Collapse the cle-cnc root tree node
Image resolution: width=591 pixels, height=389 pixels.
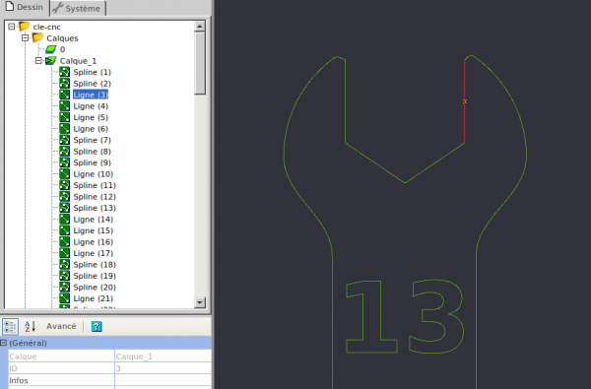click(11, 27)
